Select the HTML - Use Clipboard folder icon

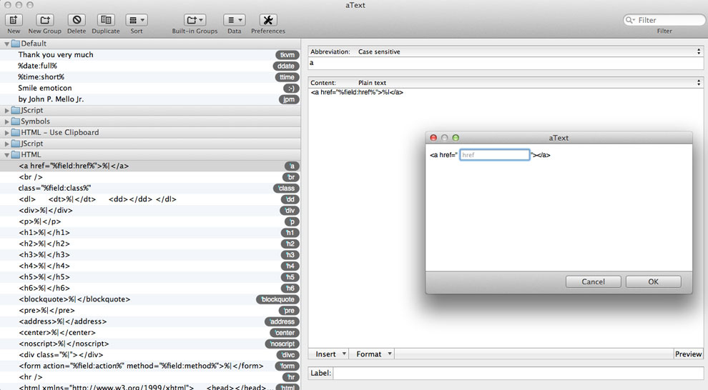coord(15,133)
